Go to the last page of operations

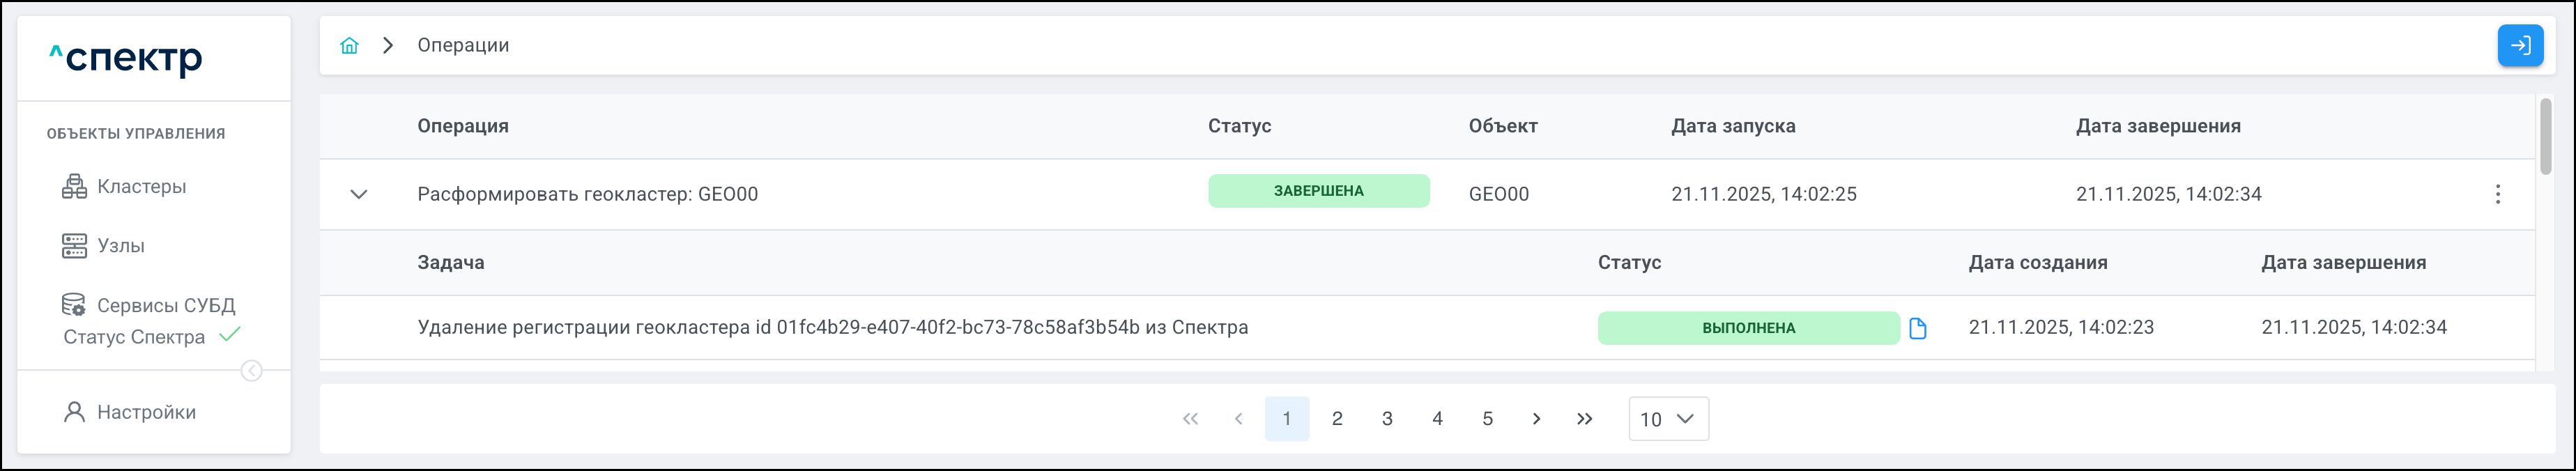(x=1584, y=419)
